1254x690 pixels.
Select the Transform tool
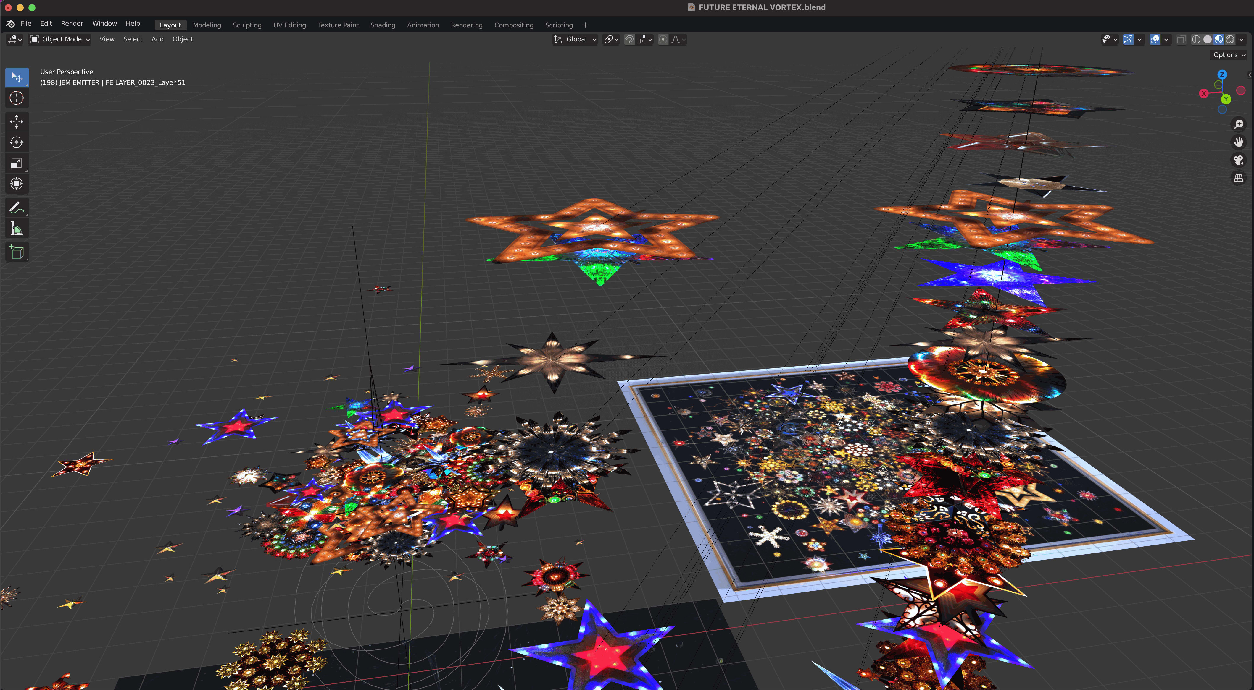click(17, 184)
